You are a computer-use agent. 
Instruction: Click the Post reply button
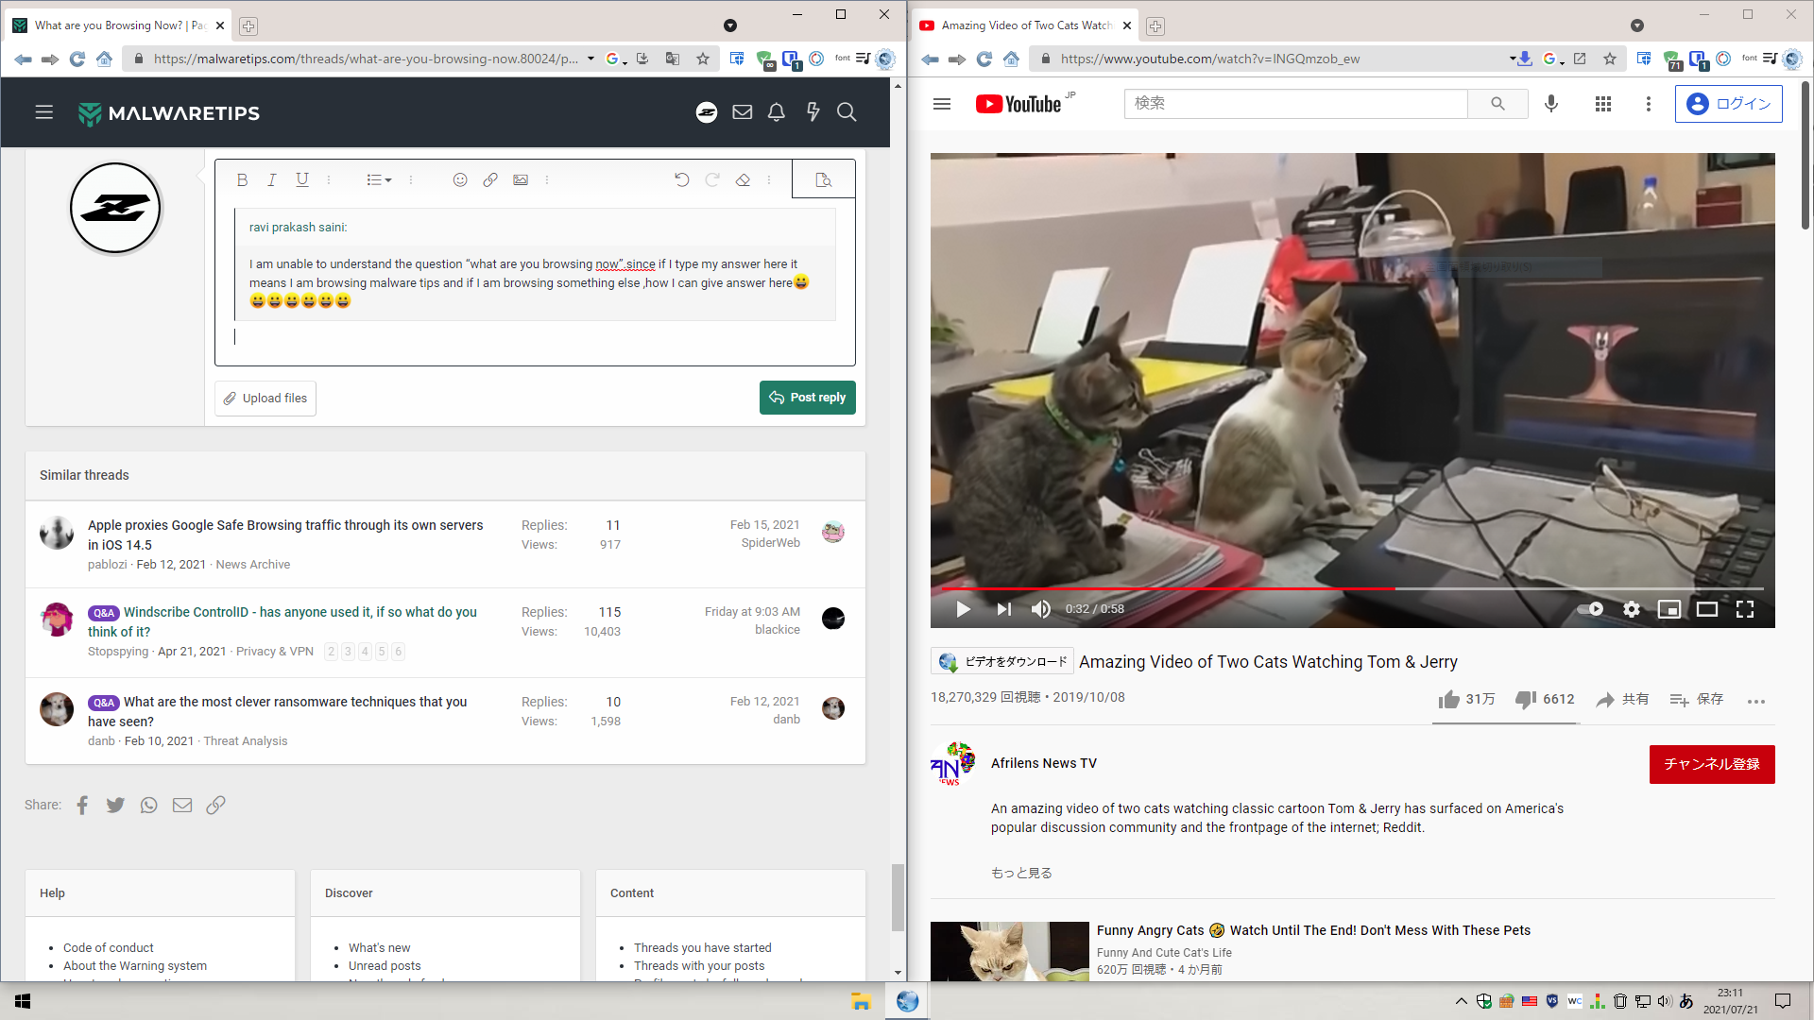(808, 398)
